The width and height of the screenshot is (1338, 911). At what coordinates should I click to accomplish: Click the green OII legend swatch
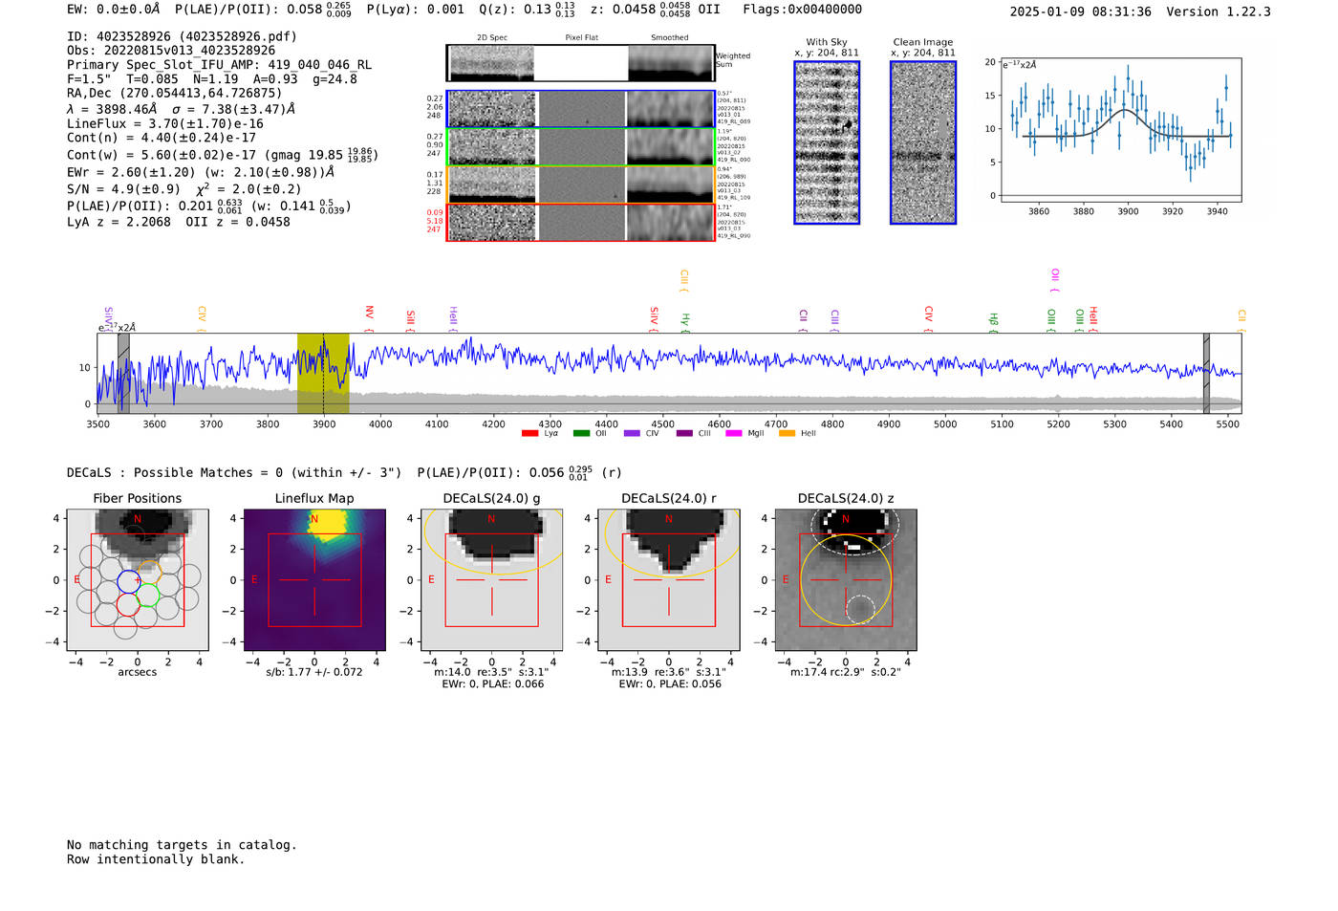pos(581,434)
